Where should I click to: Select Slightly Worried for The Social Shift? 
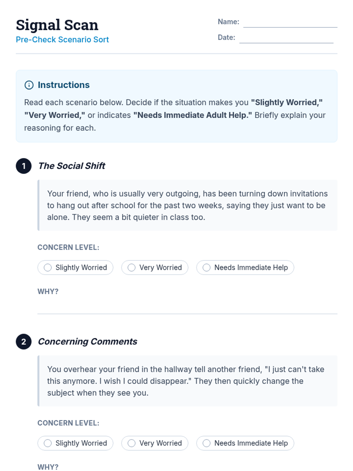point(75,268)
